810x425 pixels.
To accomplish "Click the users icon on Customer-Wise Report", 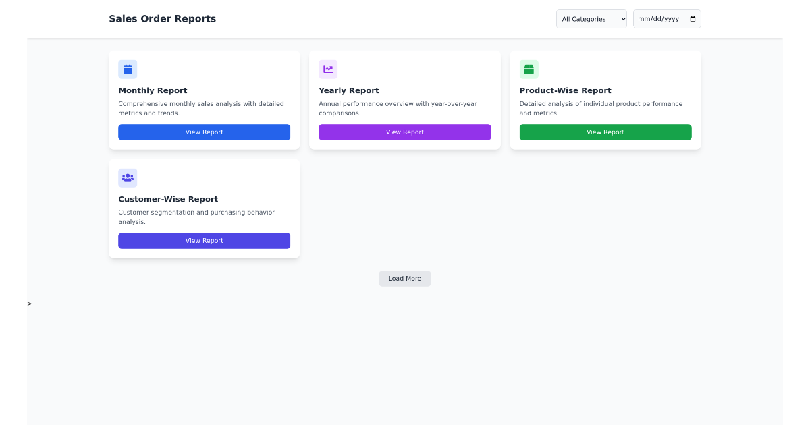I will [128, 177].
